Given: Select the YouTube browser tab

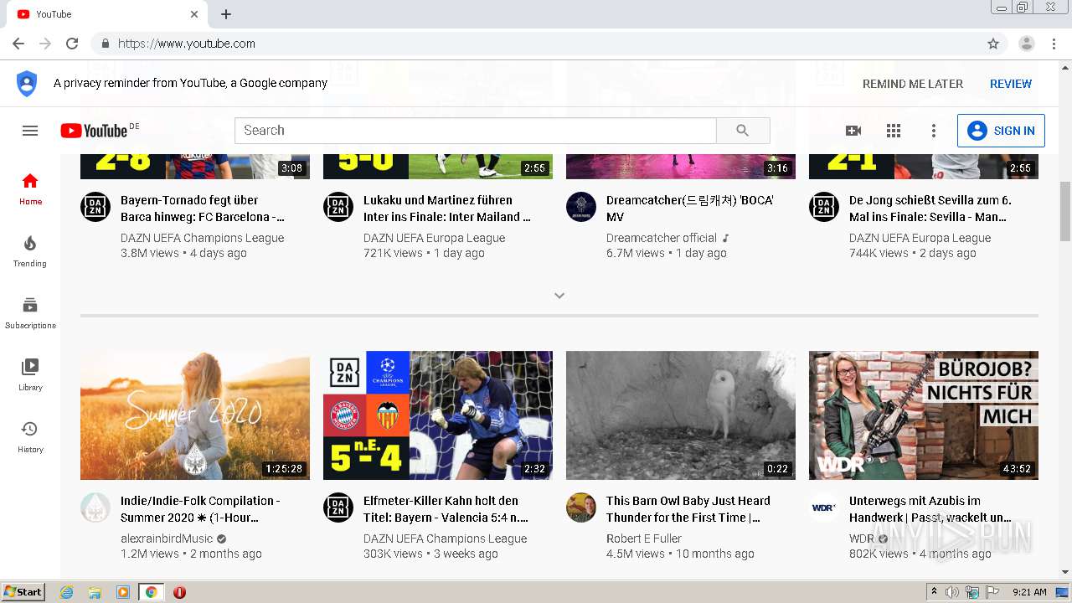Looking at the screenshot, I should coord(106,14).
